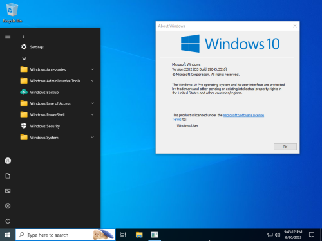Click OK in About Windows dialog

coord(285,147)
